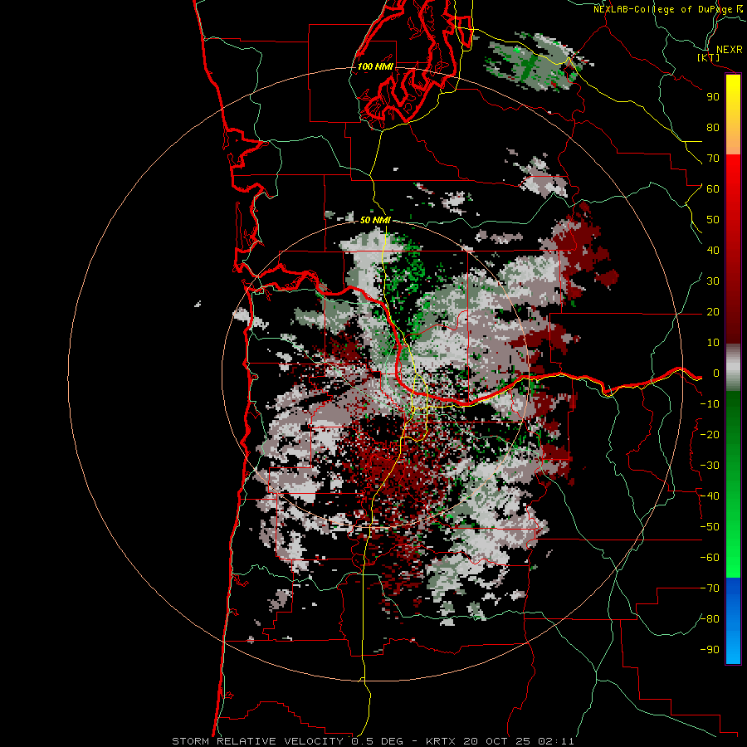Click the gray zero-velocity color bar segment
Screen dimensions: 747x747
click(x=733, y=368)
